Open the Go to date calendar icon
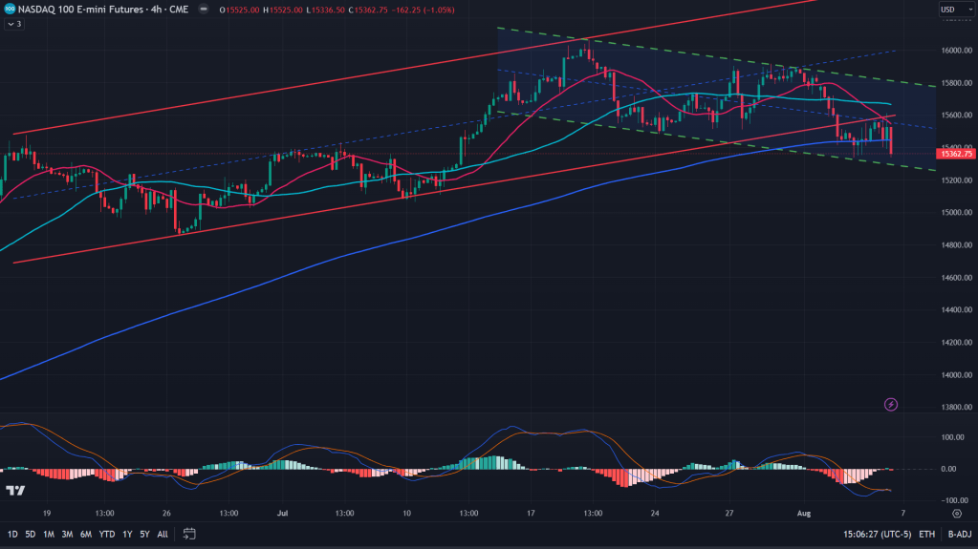This screenshot has height=549, width=978. (x=189, y=533)
